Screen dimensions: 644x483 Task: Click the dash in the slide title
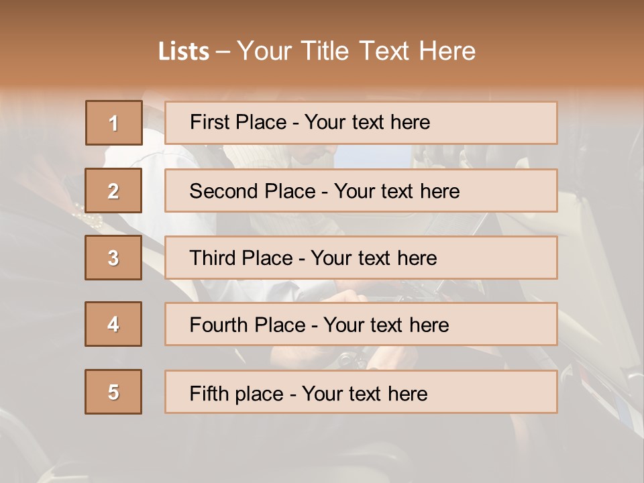click(x=223, y=52)
